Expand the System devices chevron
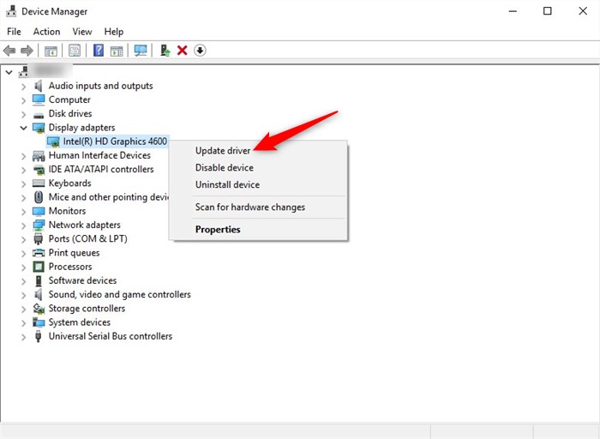 (24, 323)
